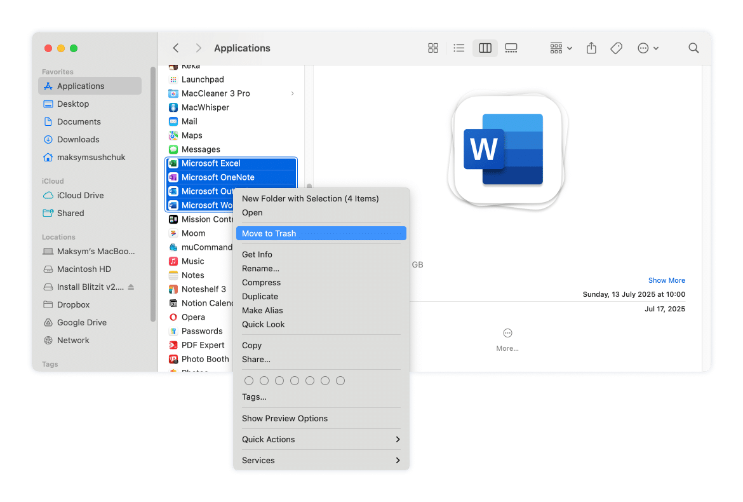Screen dimensions: 743x502
Task: Select Maksym's MacBook location
Action: [90, 251]
